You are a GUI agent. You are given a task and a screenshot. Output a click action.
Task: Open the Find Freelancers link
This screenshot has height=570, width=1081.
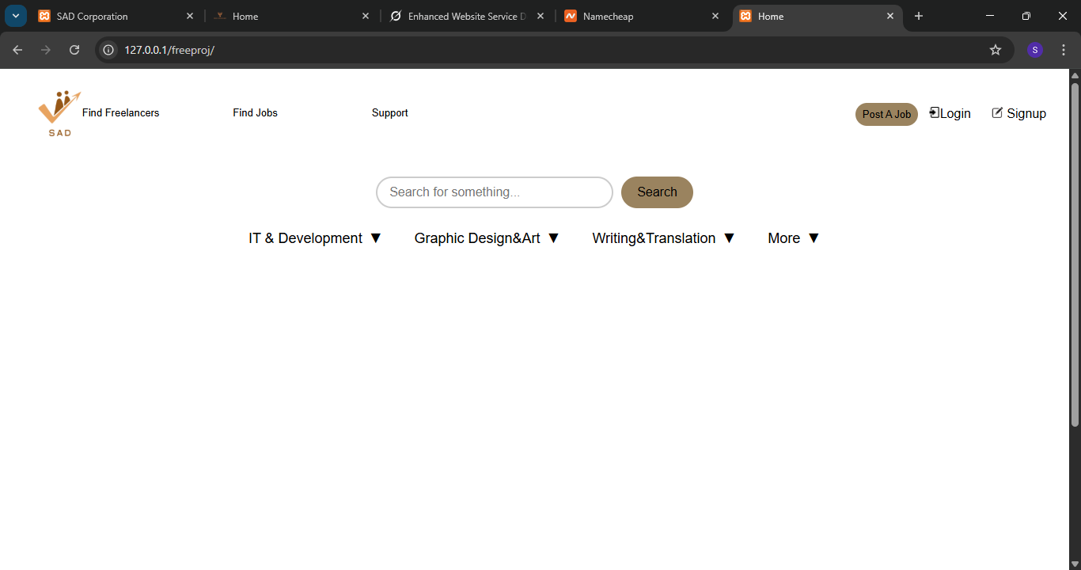click(120, 113)
